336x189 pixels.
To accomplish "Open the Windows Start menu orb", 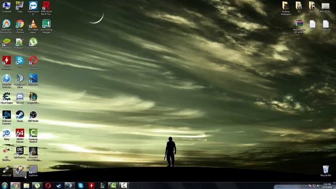I will tap(5, 185).
